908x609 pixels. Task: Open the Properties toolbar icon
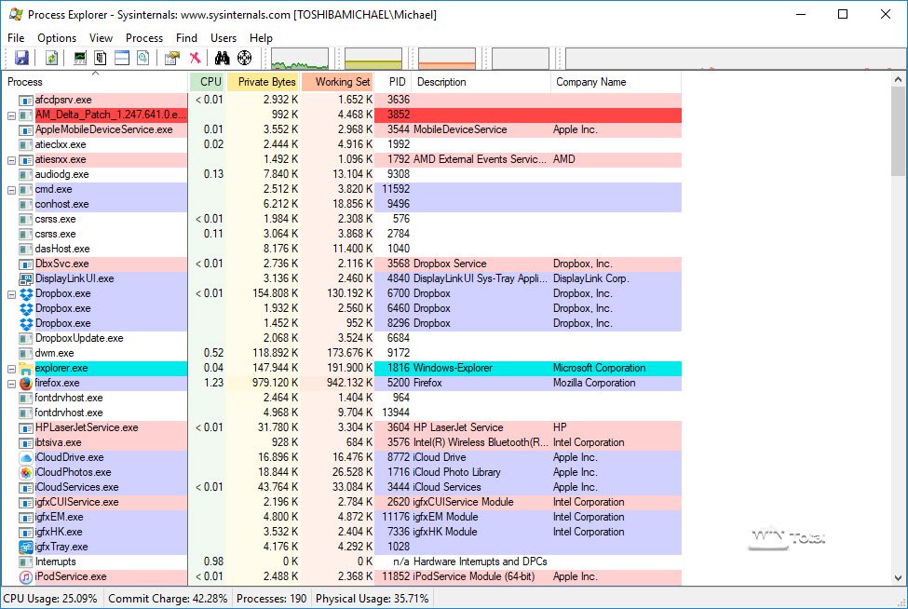tap(171, 58)
